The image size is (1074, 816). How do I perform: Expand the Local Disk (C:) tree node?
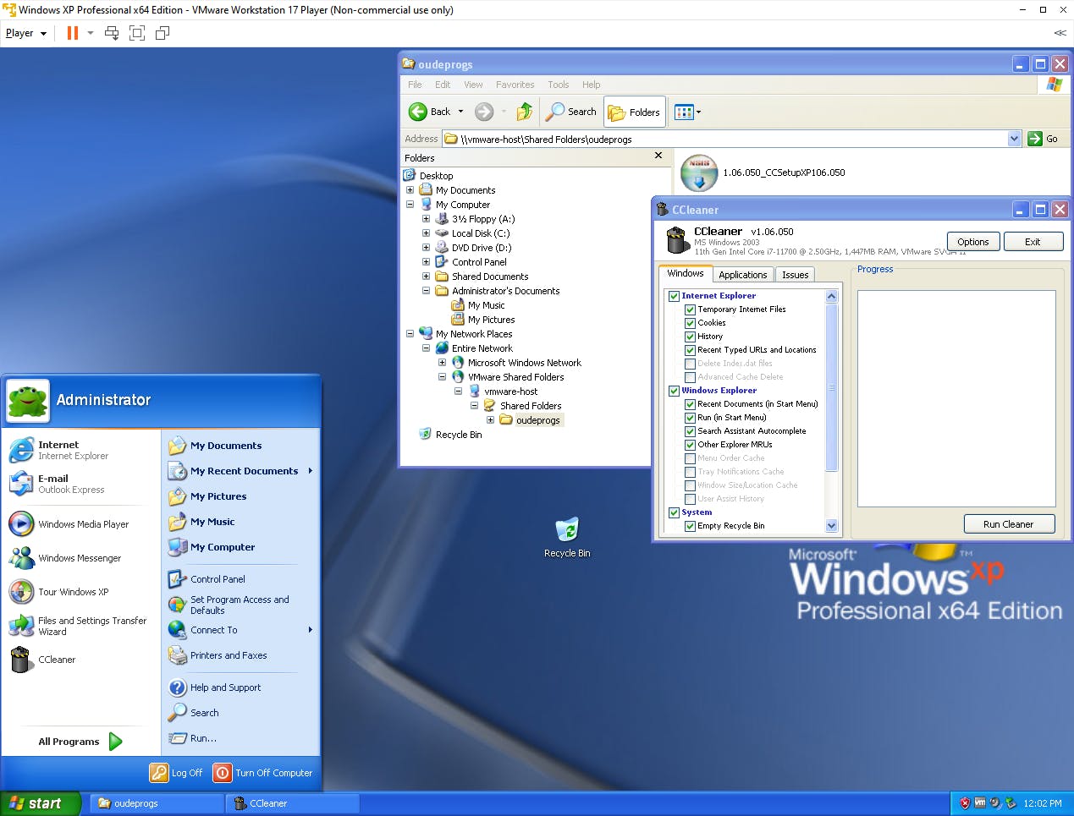[427, 233]
